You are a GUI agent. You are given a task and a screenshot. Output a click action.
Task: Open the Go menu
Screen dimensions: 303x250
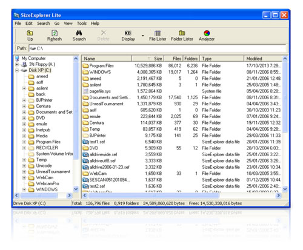click(57, 24)
